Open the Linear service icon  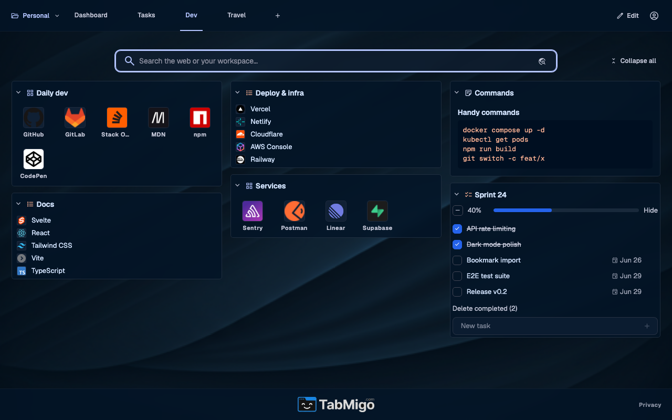tap(336, 211)
